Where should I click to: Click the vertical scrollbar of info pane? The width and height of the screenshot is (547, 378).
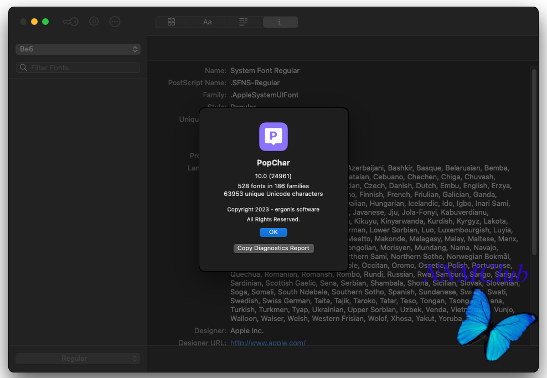pyautogui.click(x=534, y=162)
